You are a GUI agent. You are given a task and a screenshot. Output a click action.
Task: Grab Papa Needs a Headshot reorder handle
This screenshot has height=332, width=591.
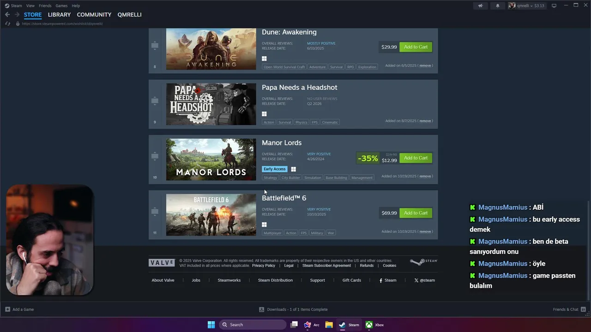pyautogui.click(x=155, y=101)
